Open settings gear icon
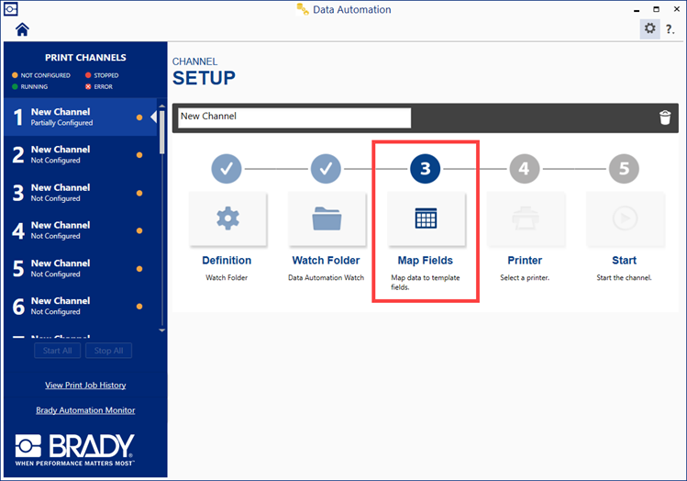This screenshot has height=481, width=687. pos(649,28)
